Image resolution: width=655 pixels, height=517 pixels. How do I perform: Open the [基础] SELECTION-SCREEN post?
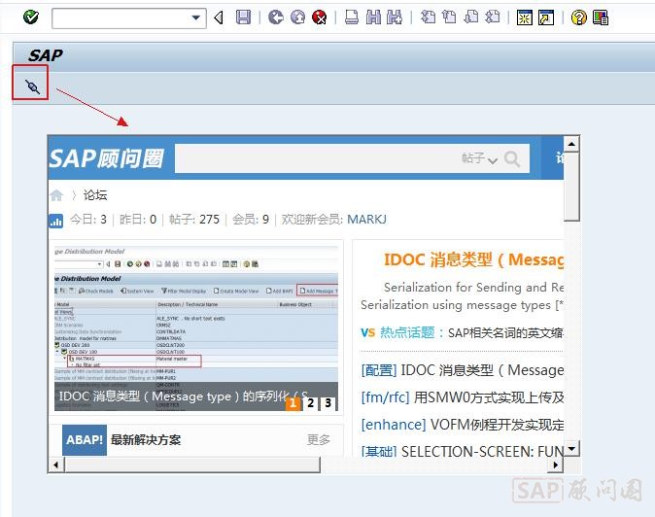click(463, 451)
